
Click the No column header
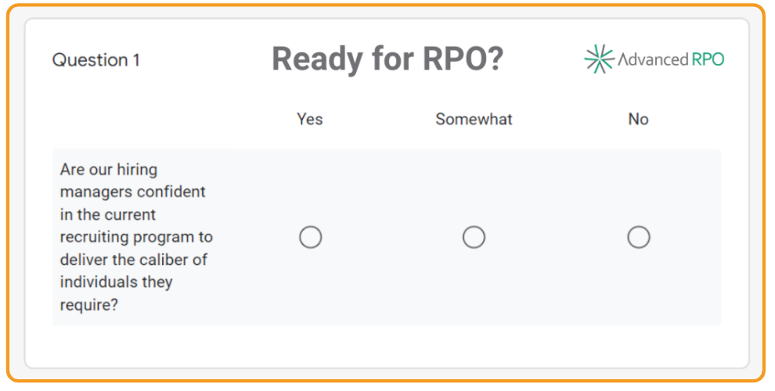pos(638,119)
